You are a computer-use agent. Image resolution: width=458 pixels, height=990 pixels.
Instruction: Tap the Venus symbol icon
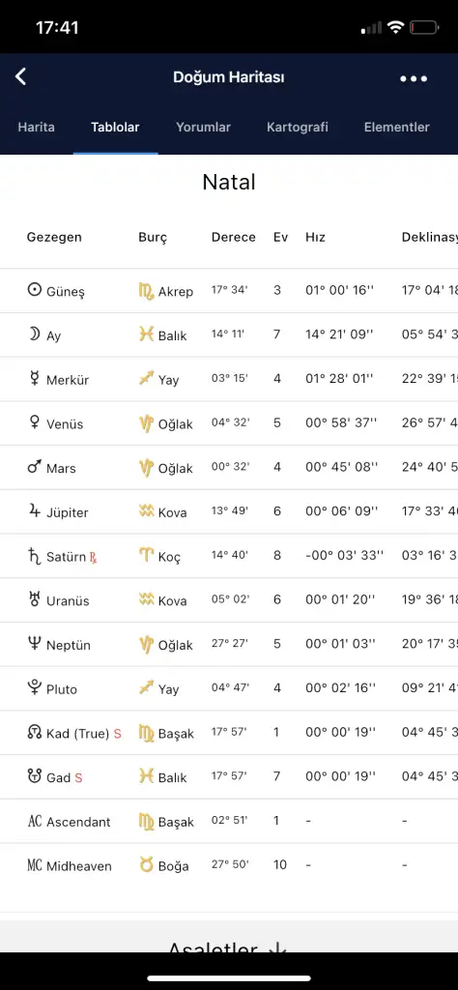point(34,423)
